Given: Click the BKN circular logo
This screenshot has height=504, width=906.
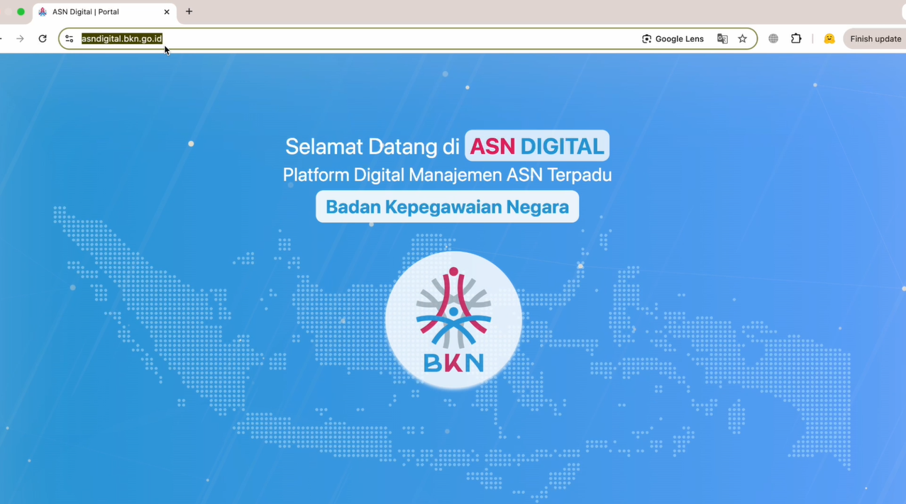Looking at the screenshot, I should [x=453, y=320].
